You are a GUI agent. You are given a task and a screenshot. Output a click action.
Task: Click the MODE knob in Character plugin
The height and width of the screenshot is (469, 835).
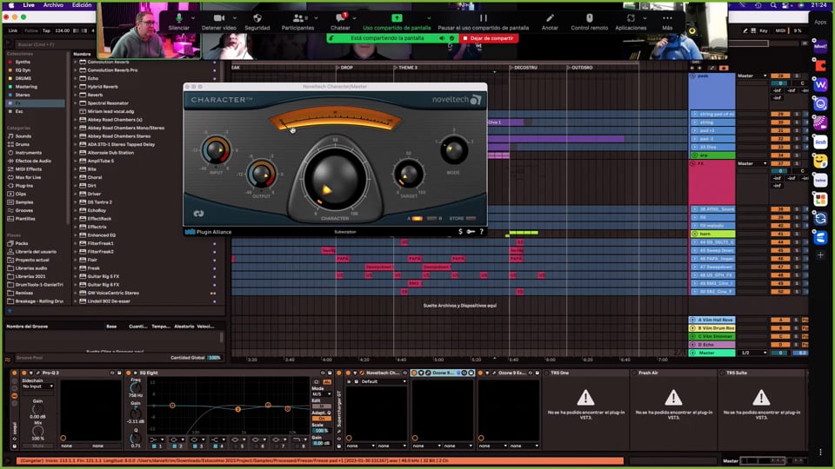tap(454, 150)
